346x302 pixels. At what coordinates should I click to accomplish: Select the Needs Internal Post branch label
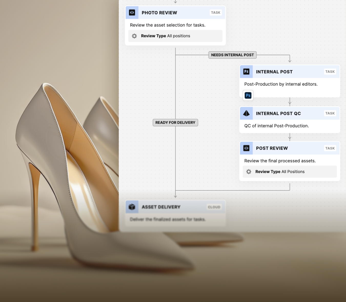232,55
